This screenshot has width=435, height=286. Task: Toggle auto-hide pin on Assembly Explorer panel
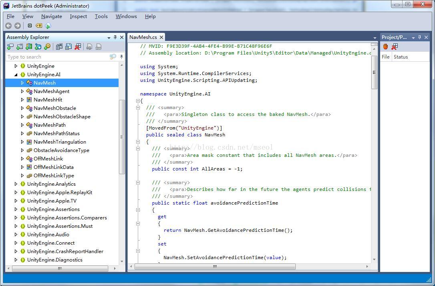tap(115, 37)
